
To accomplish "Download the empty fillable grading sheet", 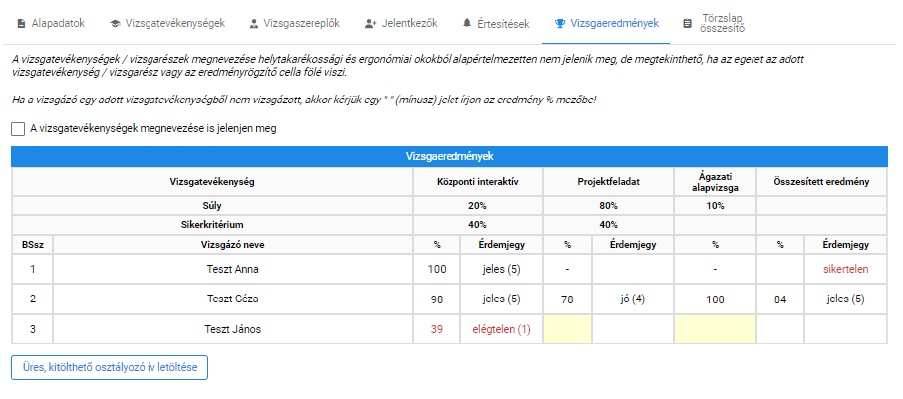I will point(110,368).
